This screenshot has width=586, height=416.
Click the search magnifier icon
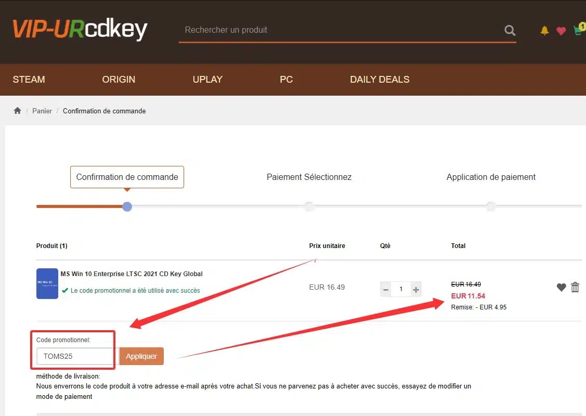coord(510,30)
